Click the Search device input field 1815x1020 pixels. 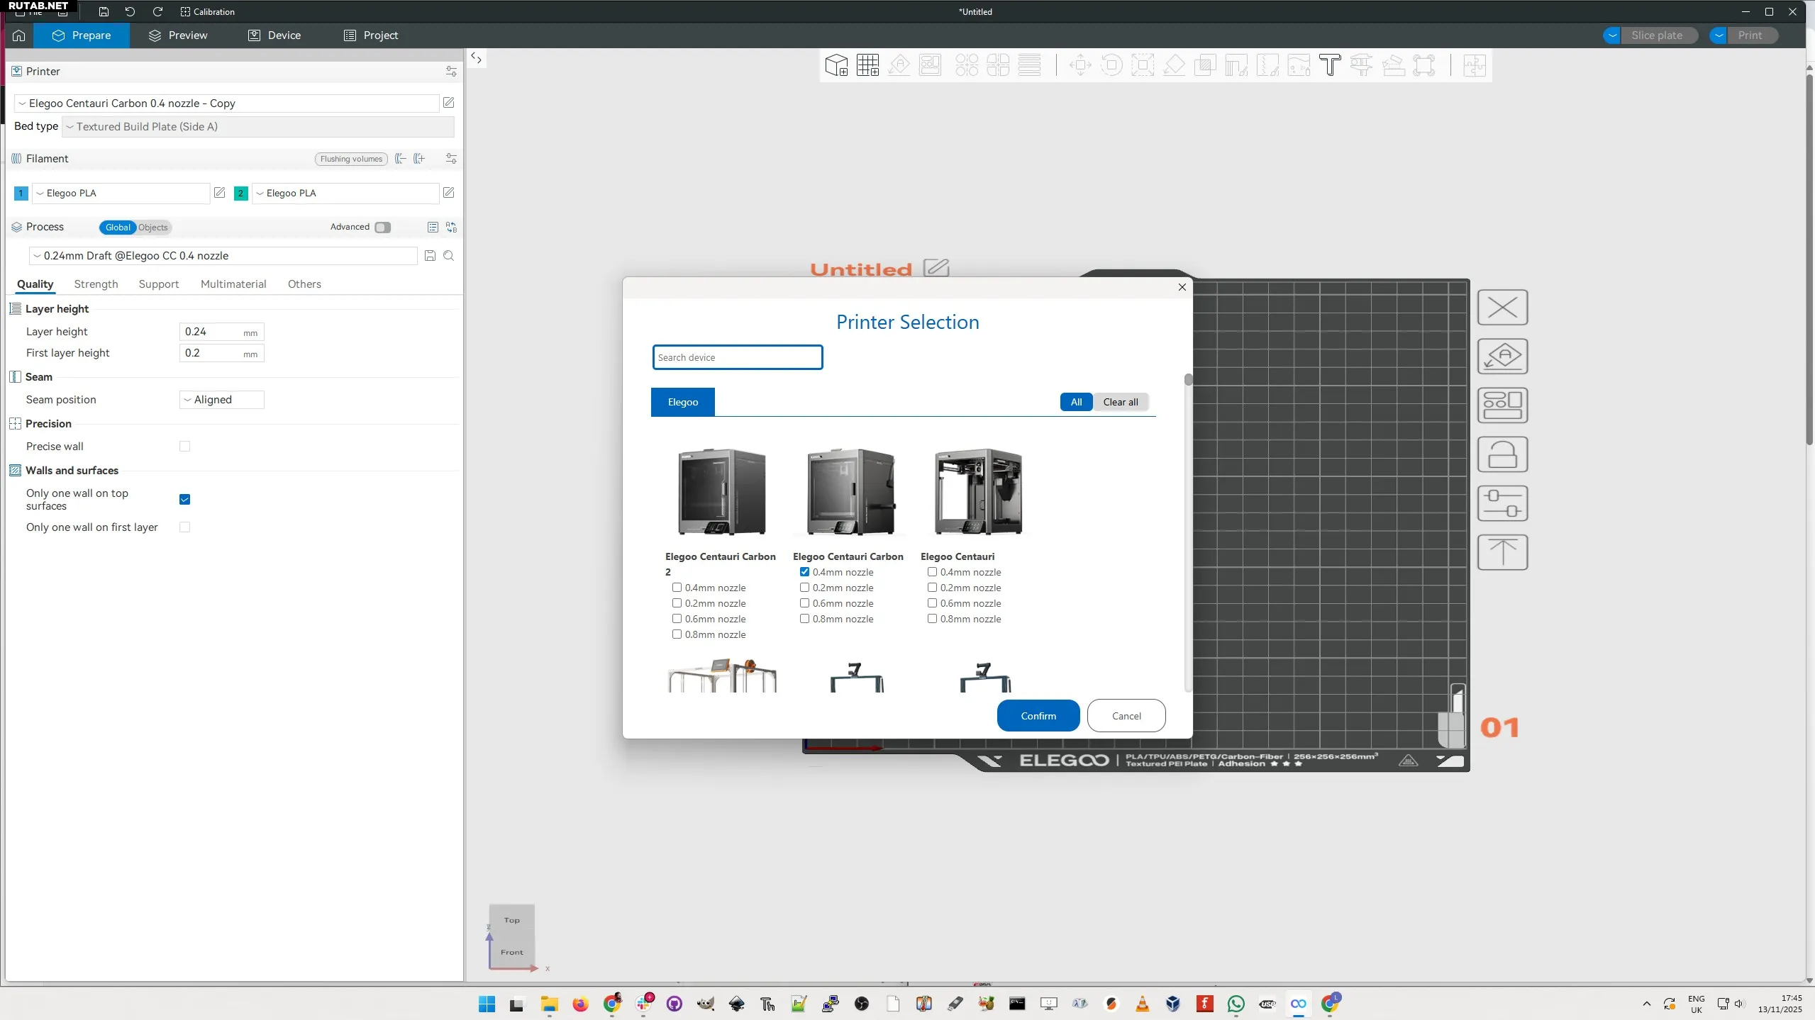[737, 357]
